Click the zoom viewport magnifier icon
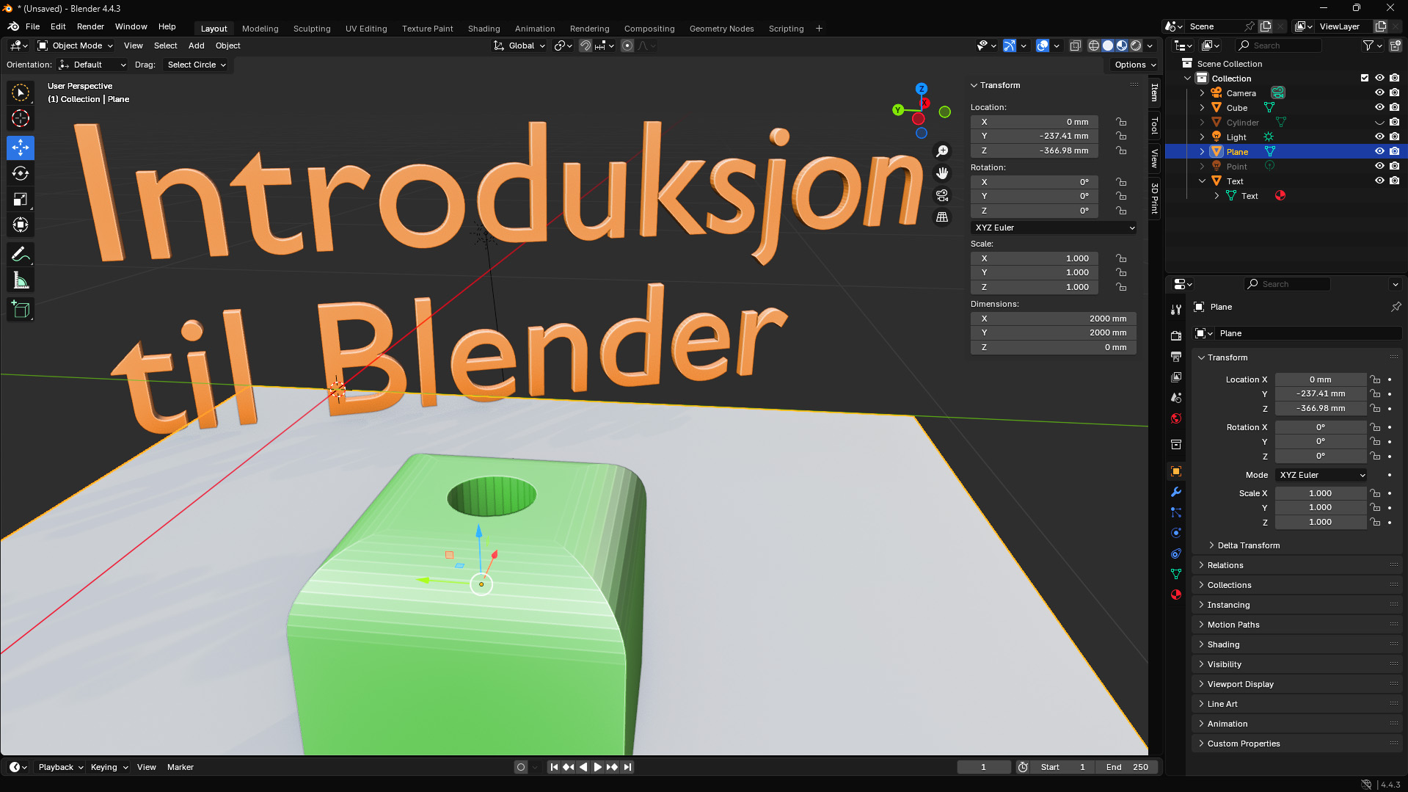Viewport: 1408px width, 792px height. (942, 151)
